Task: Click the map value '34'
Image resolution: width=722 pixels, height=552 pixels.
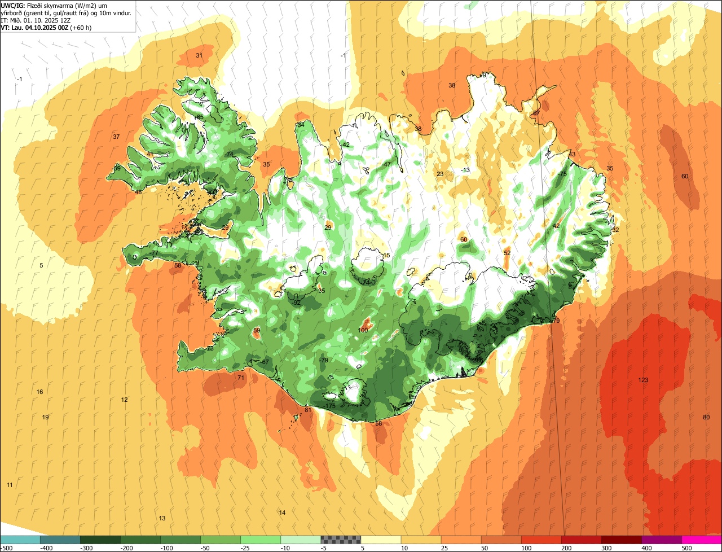Action: tap(301, 125)
